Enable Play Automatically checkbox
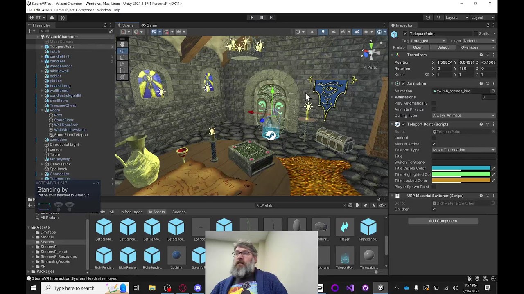The height and width of the screenshot is (294, 524). [x=434, y=103]
